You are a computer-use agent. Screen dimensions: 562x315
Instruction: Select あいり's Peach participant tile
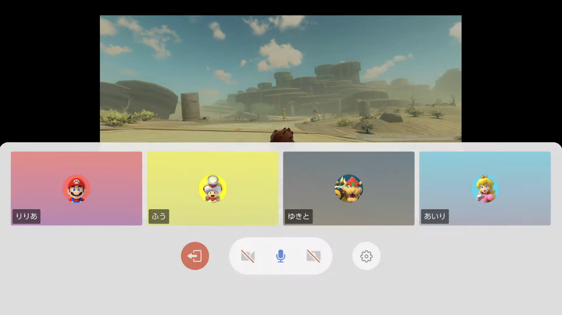coord(485,188)
